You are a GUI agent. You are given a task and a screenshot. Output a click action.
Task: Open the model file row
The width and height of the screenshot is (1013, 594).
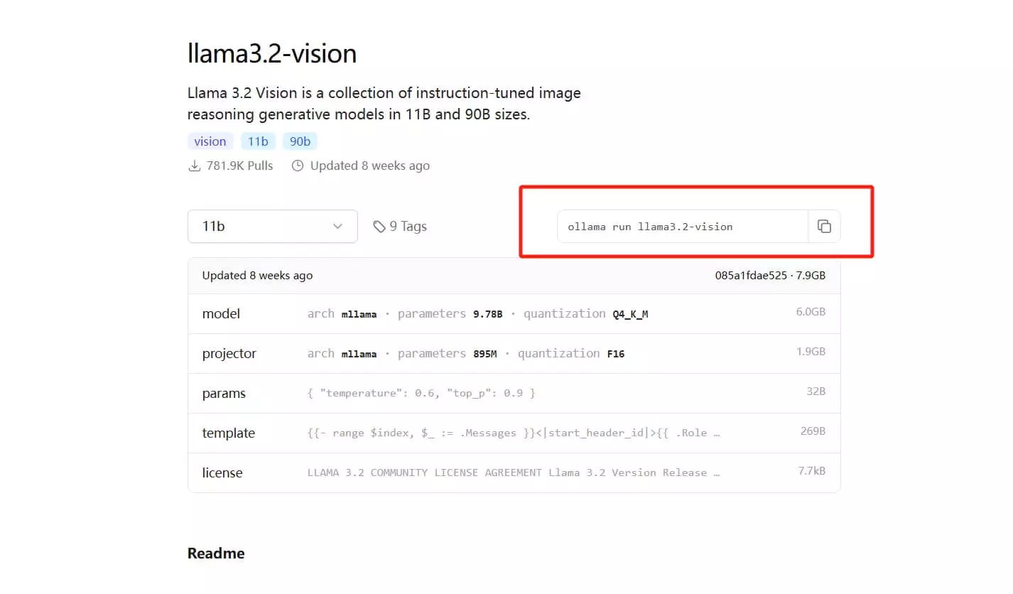514,313
